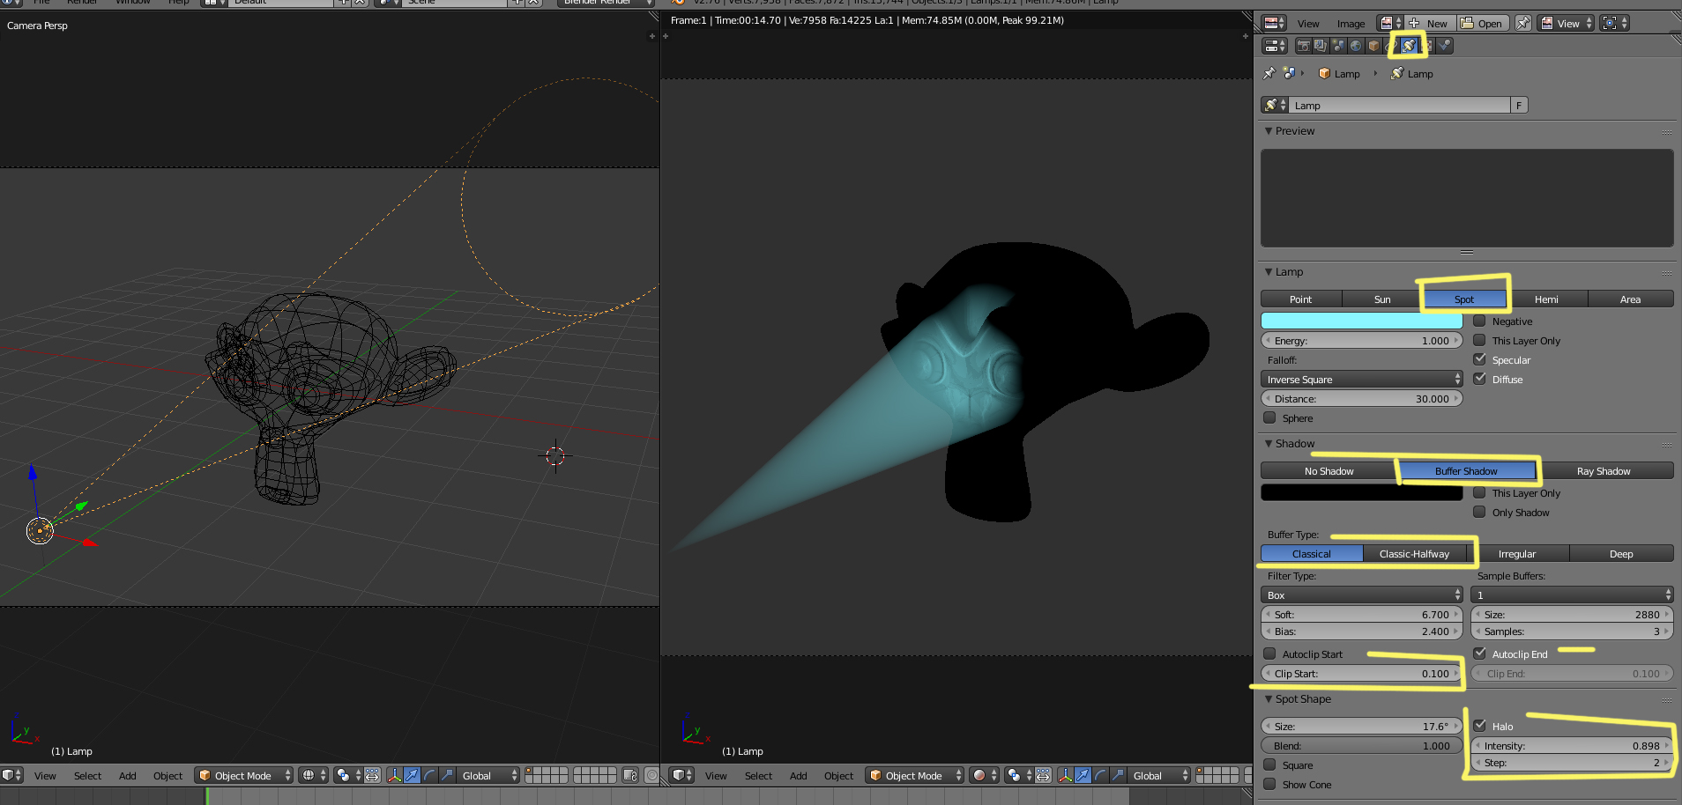
Task: Select the rotate manipulator in left viewport header
Action: click(429, 775)
